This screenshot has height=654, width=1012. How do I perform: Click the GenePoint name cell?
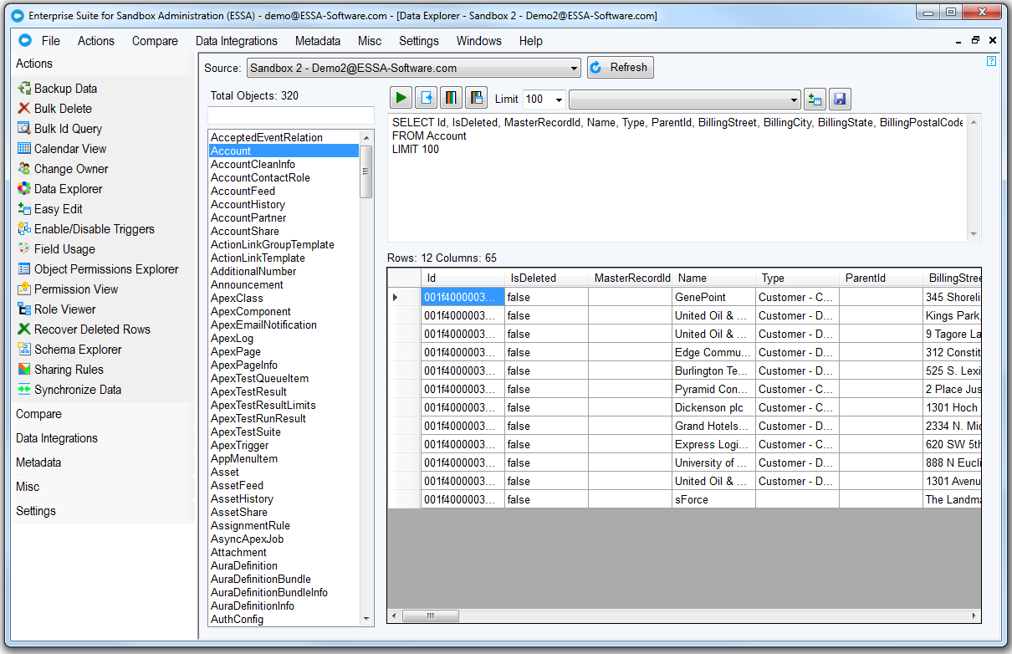coord(713,297)
